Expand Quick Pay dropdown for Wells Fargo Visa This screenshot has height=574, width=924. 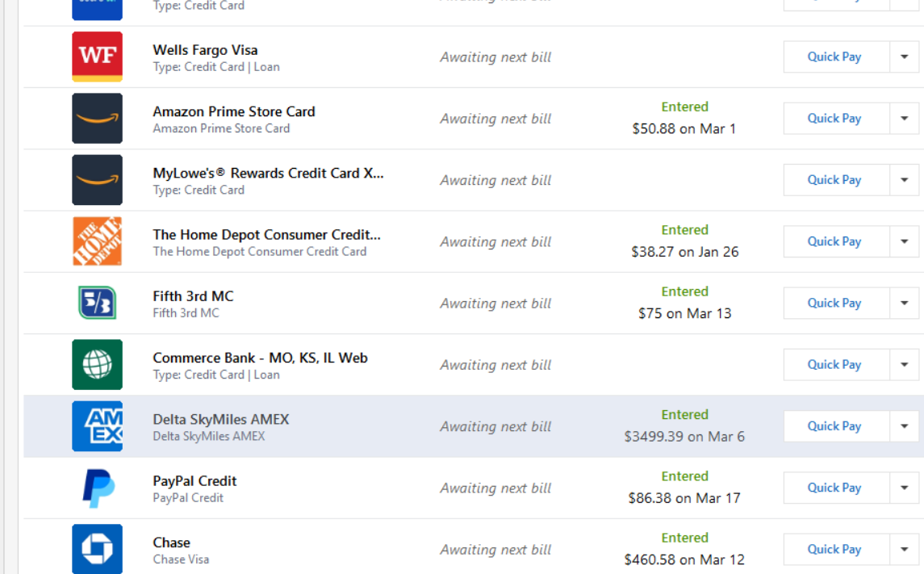[904, 57]
